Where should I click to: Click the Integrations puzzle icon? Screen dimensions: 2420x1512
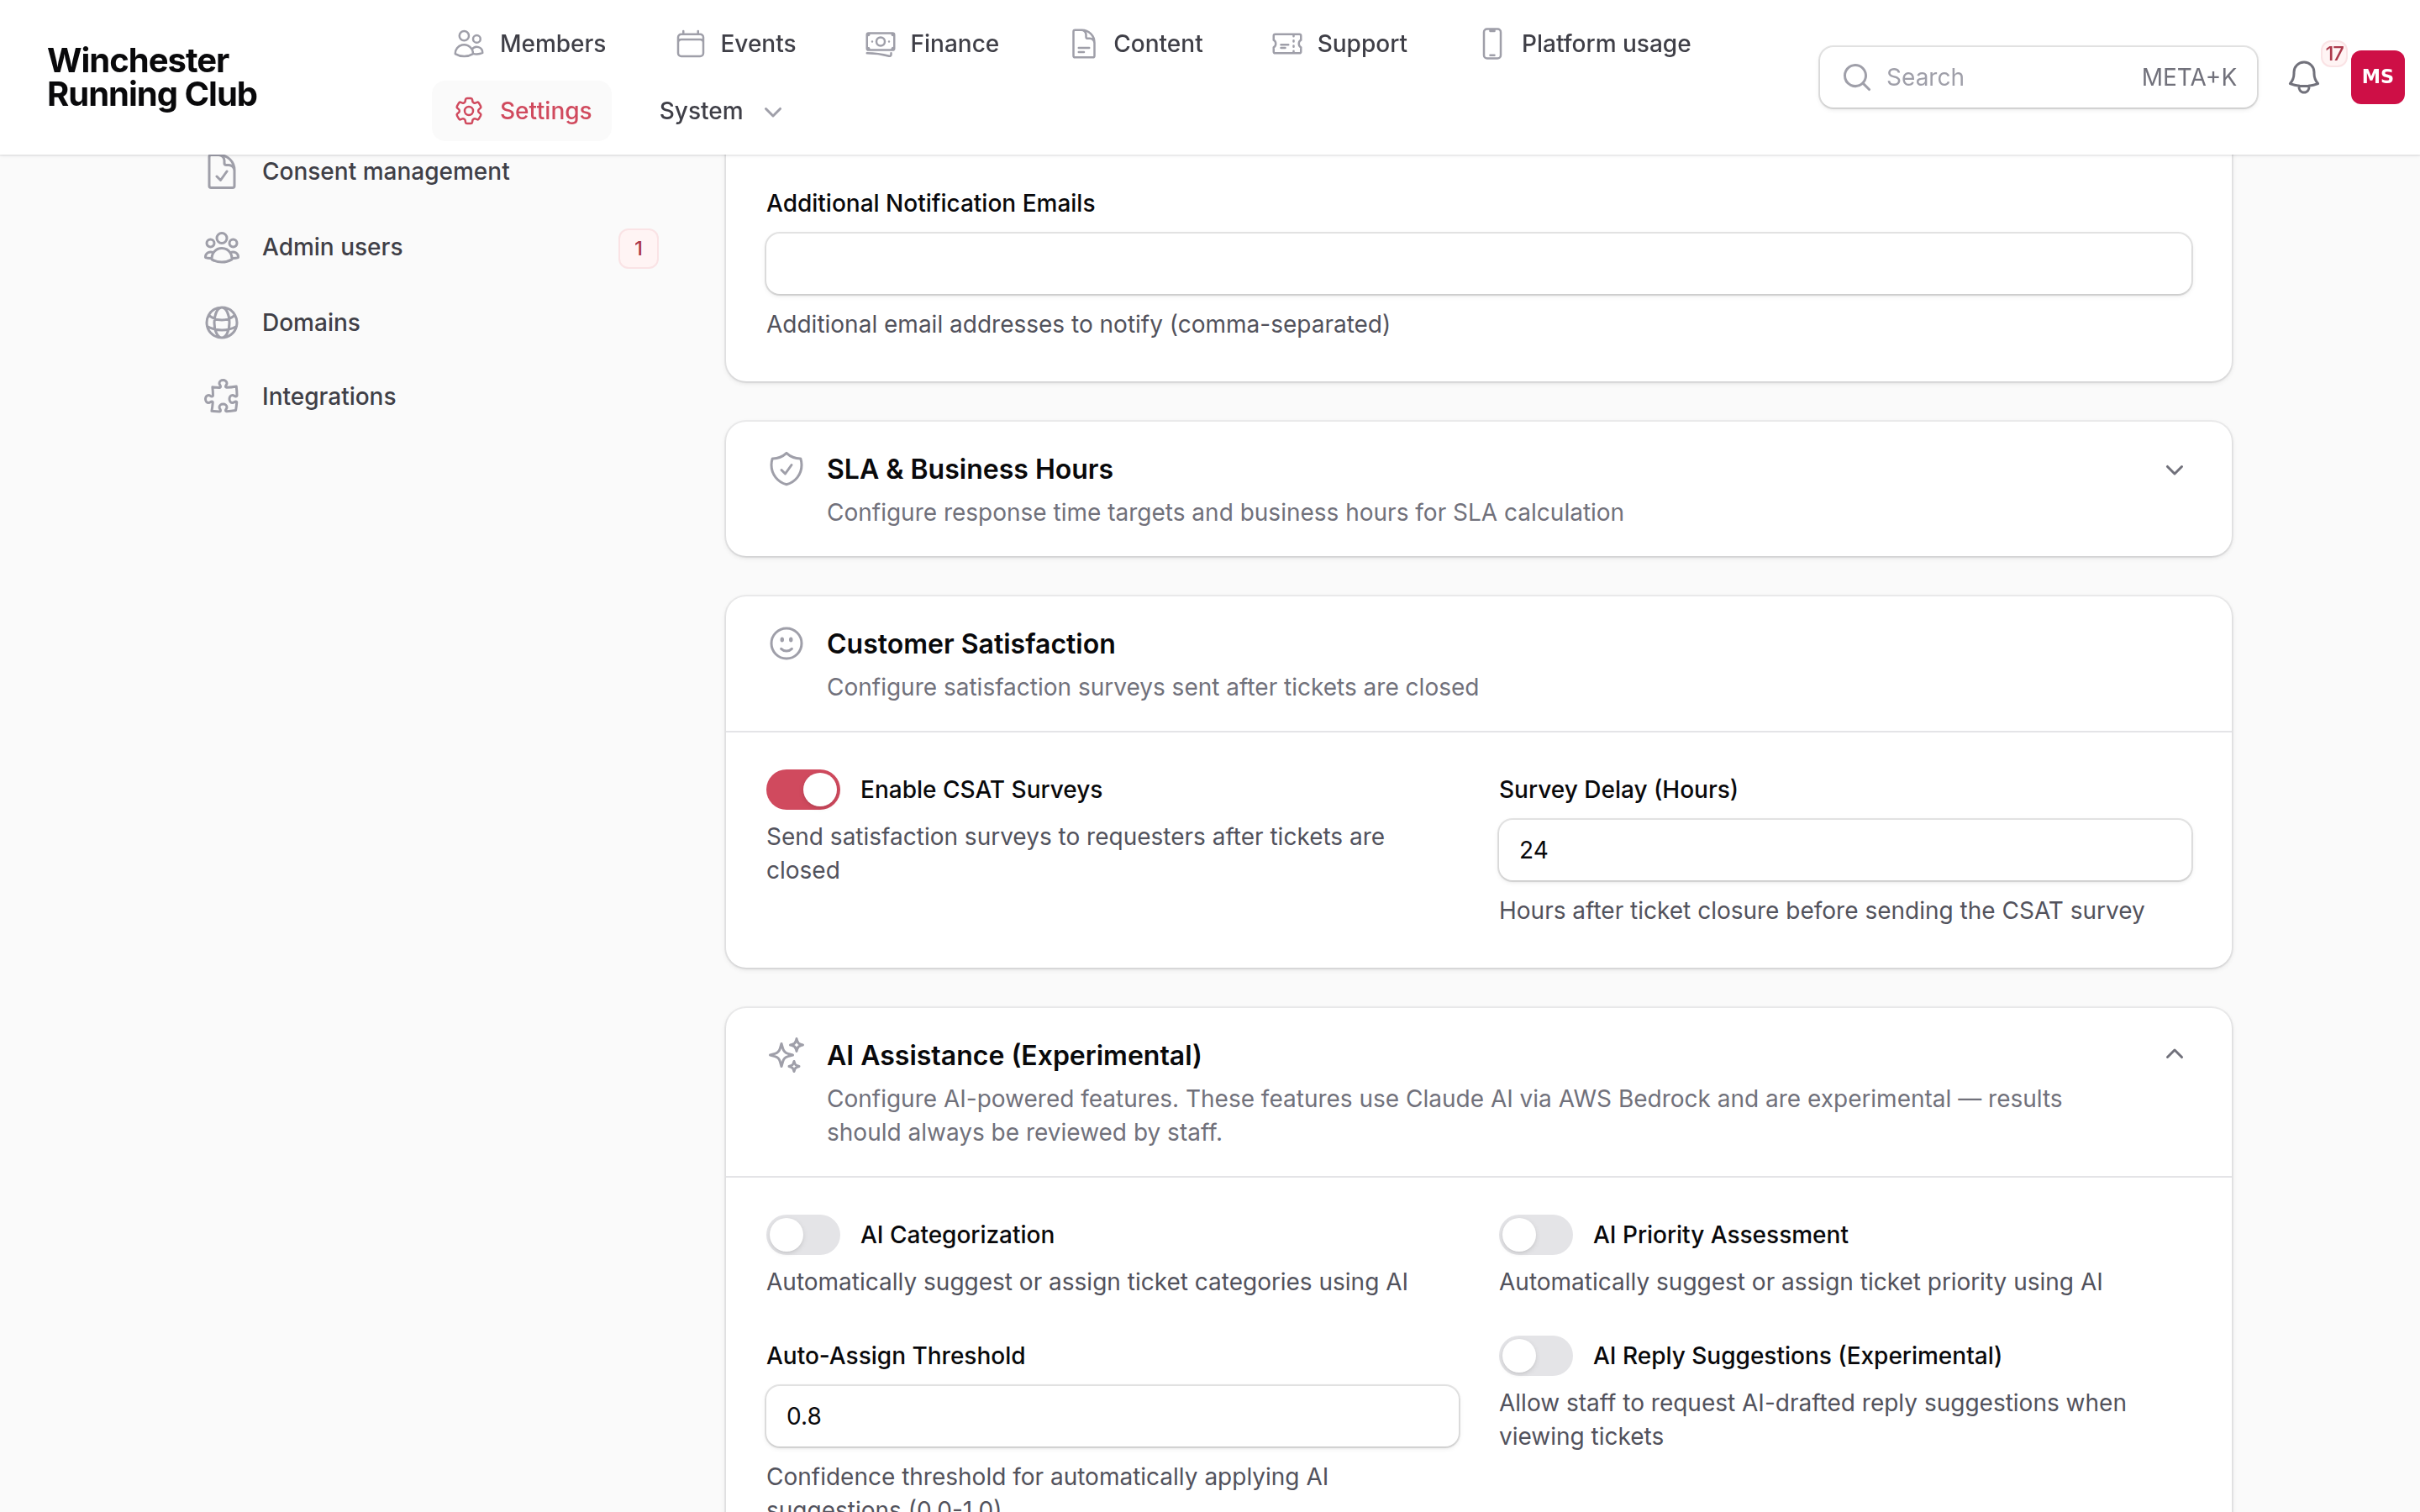click(x=221, y=397)
